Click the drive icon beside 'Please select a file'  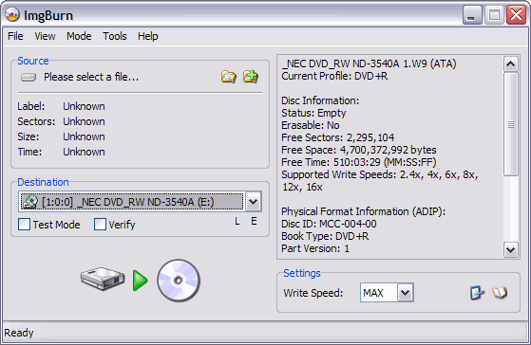[28, 78]
